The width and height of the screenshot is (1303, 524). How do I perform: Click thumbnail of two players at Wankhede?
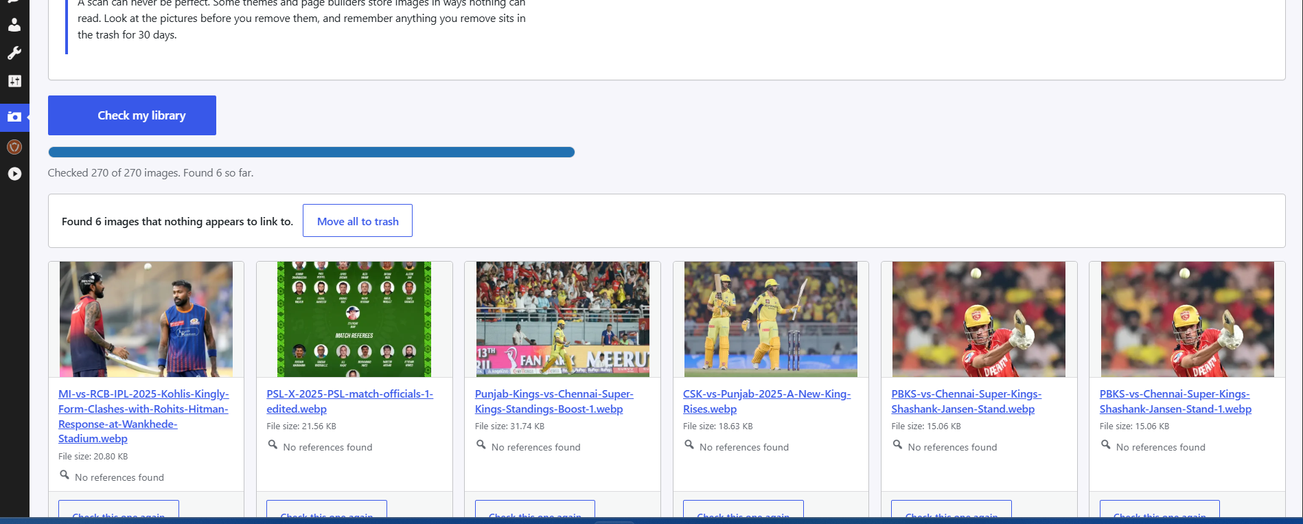click(x=146, y=319)
